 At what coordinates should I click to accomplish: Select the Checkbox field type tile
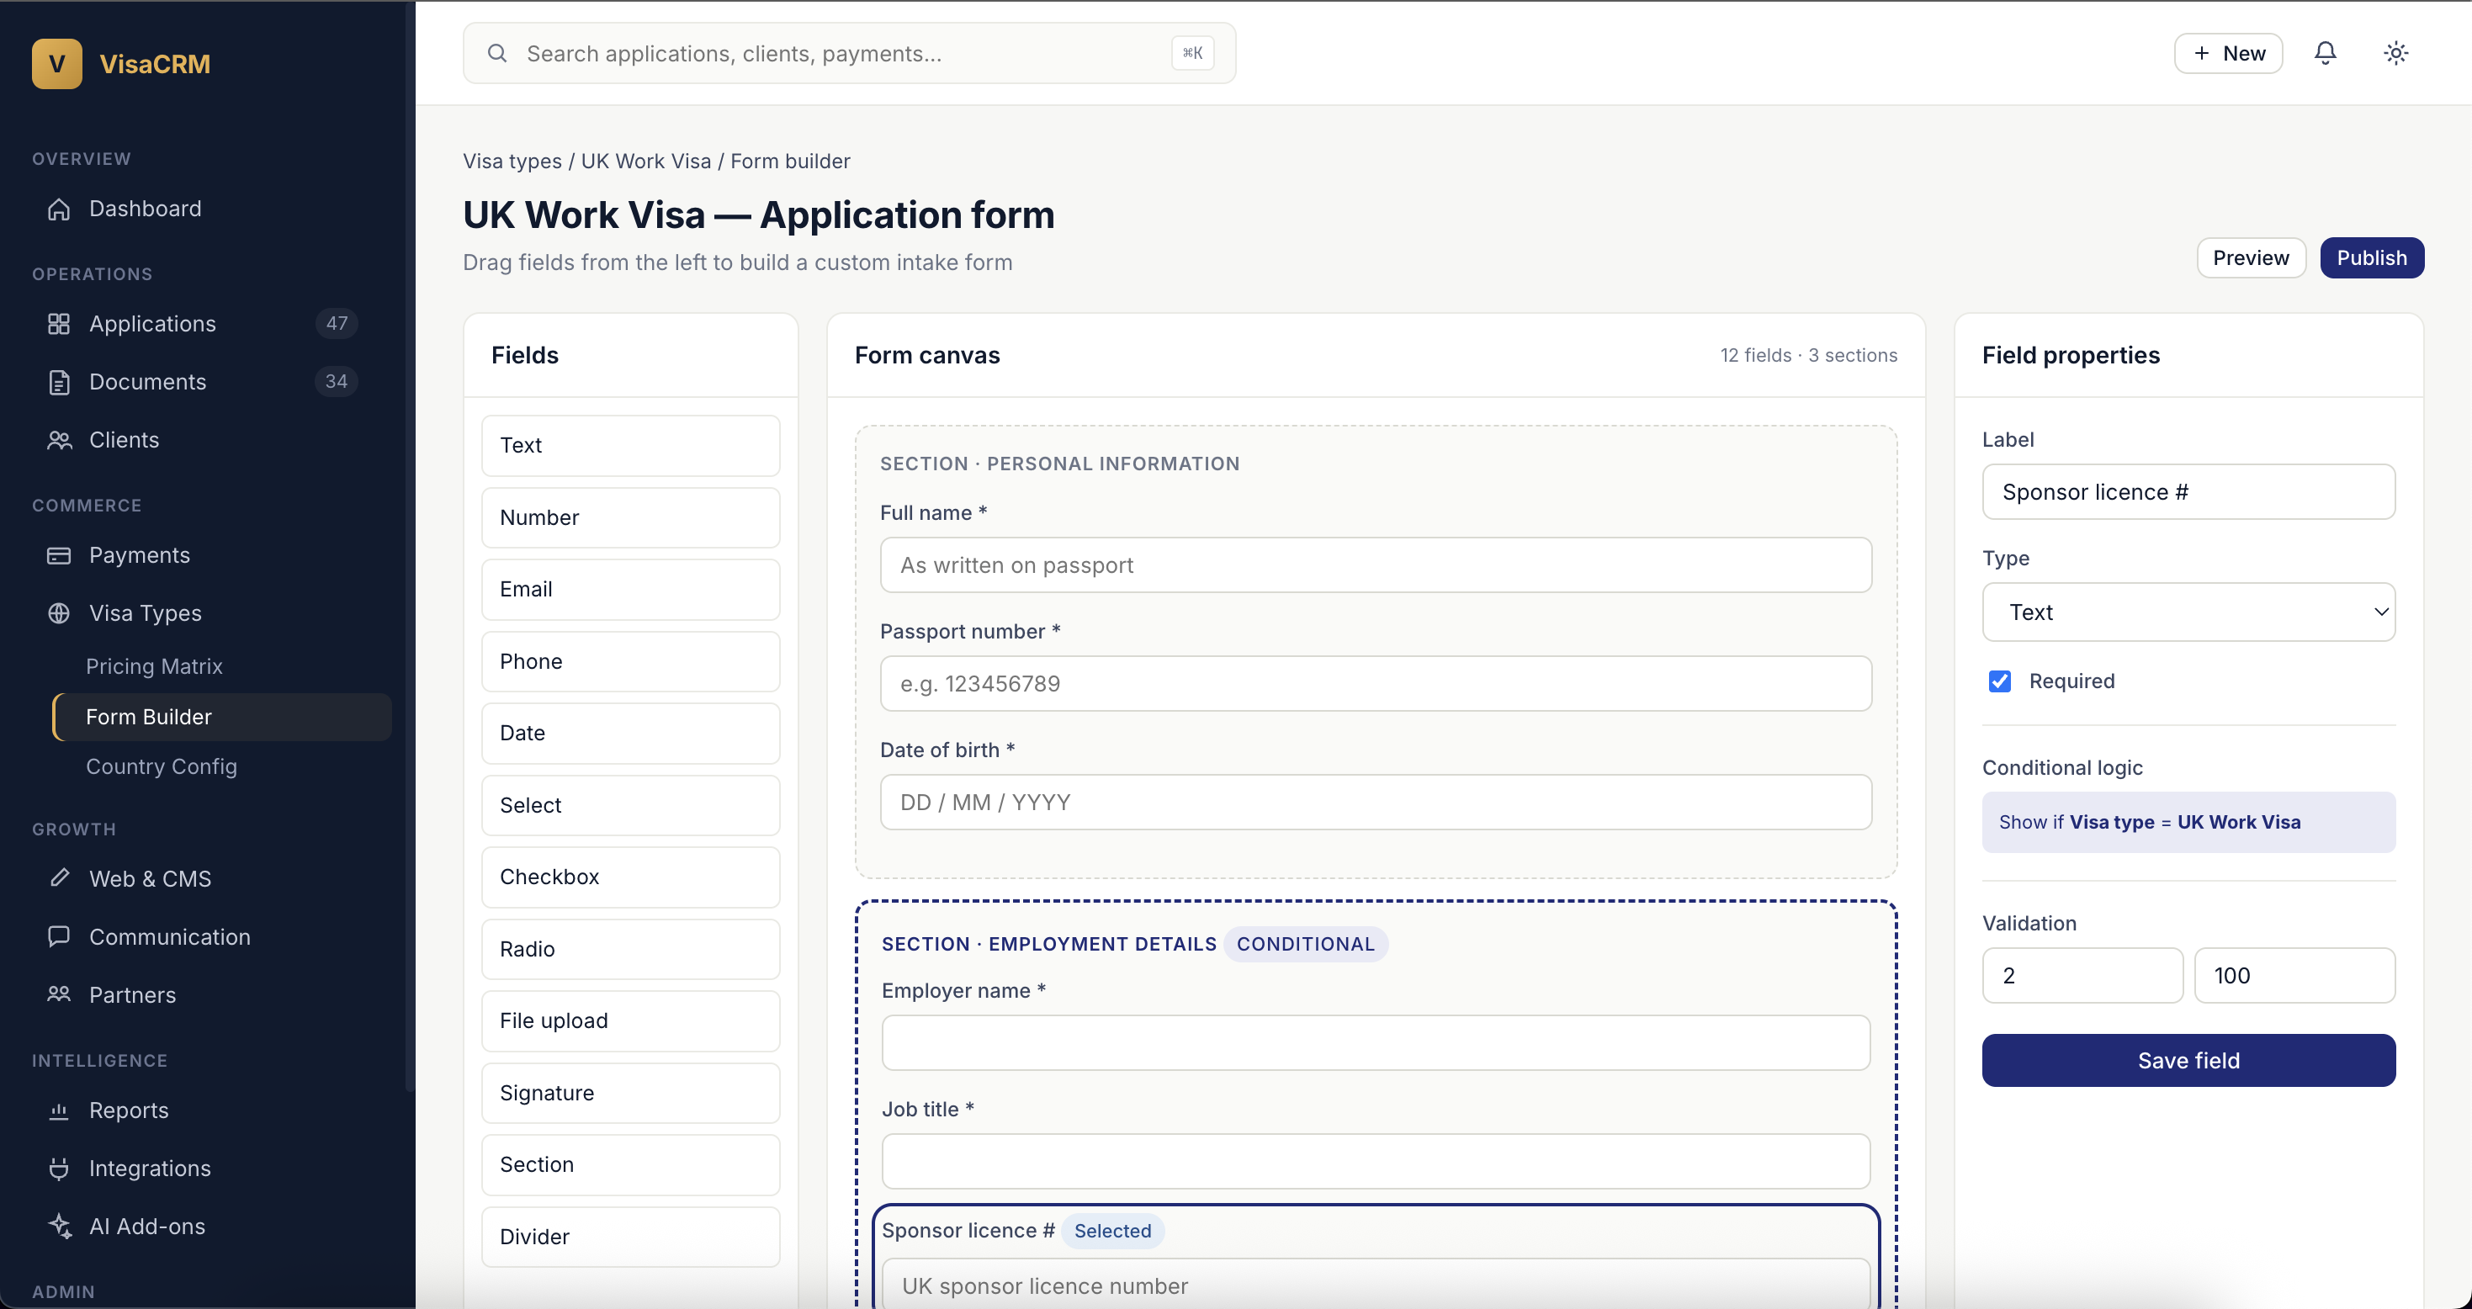[630, 877]
